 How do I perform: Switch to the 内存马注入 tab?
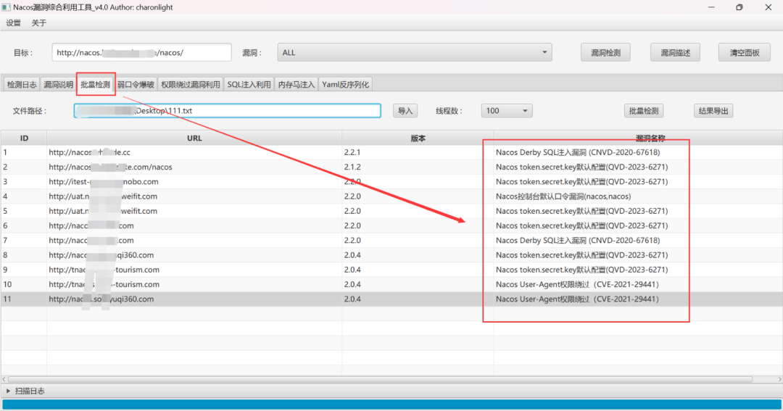(296, 84)
